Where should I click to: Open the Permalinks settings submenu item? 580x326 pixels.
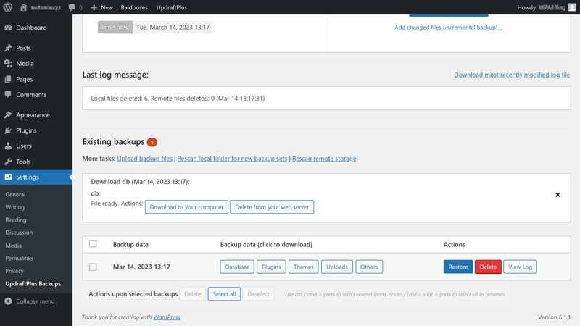tap(20, 258)
